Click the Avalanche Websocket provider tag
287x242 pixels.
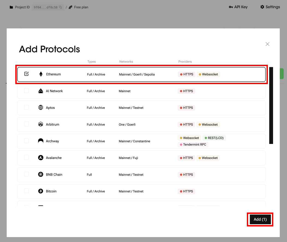point(208,158)
